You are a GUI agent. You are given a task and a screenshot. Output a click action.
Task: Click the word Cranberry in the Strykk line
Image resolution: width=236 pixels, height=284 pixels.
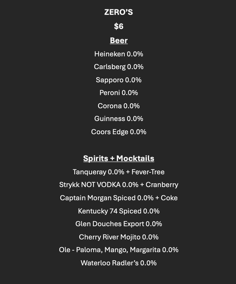coord(162,185)
